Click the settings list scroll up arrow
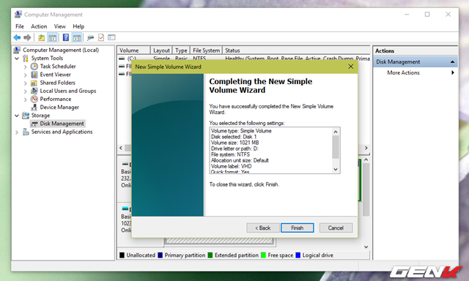This screenshot has height=281, width=469. 336,132
